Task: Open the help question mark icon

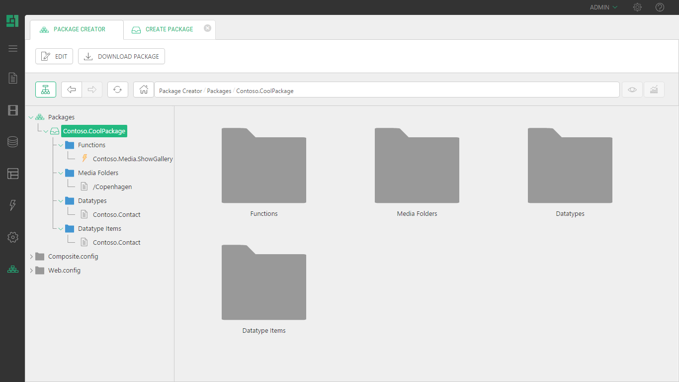Action: (x=660, y=7)
